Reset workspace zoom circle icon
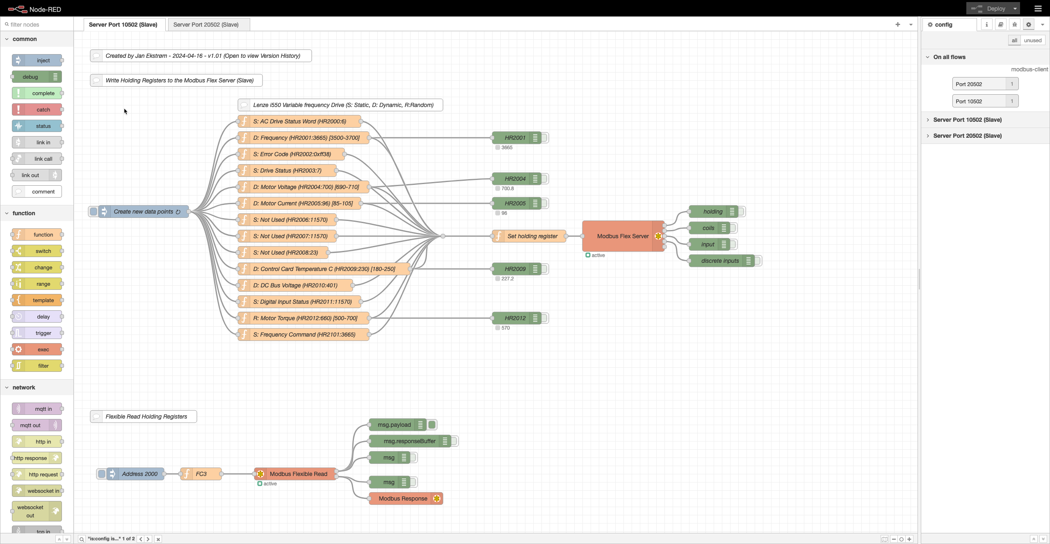 pyautogui.click(x=902, y=539)
